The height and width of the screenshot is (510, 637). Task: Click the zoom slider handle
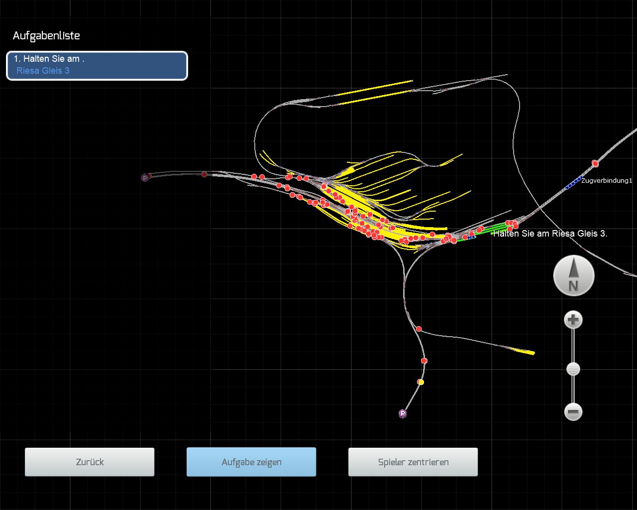click(573, 369)
